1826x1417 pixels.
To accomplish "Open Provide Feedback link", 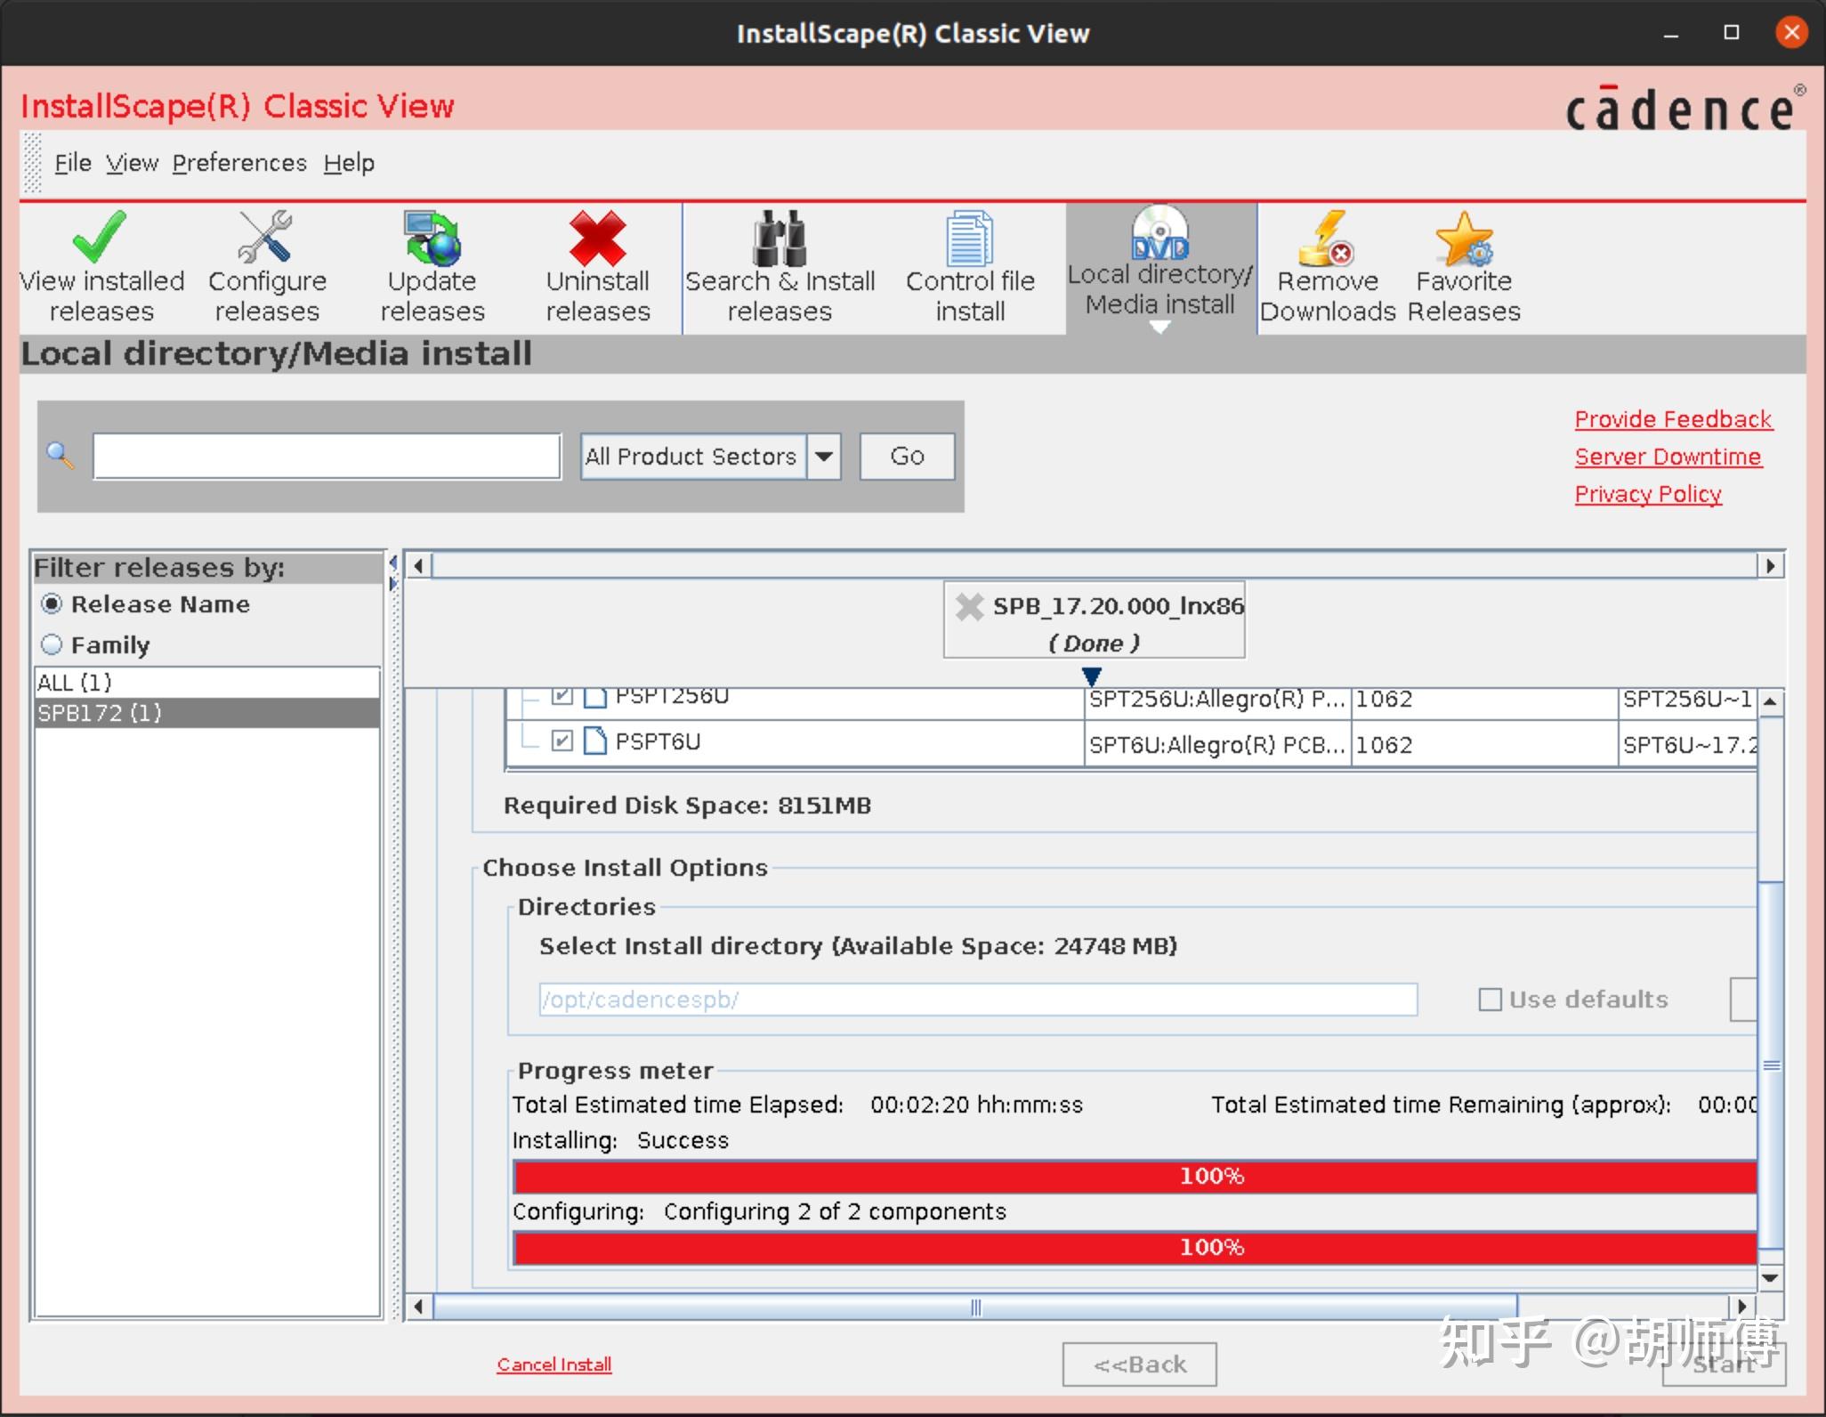I will 1674,419.
